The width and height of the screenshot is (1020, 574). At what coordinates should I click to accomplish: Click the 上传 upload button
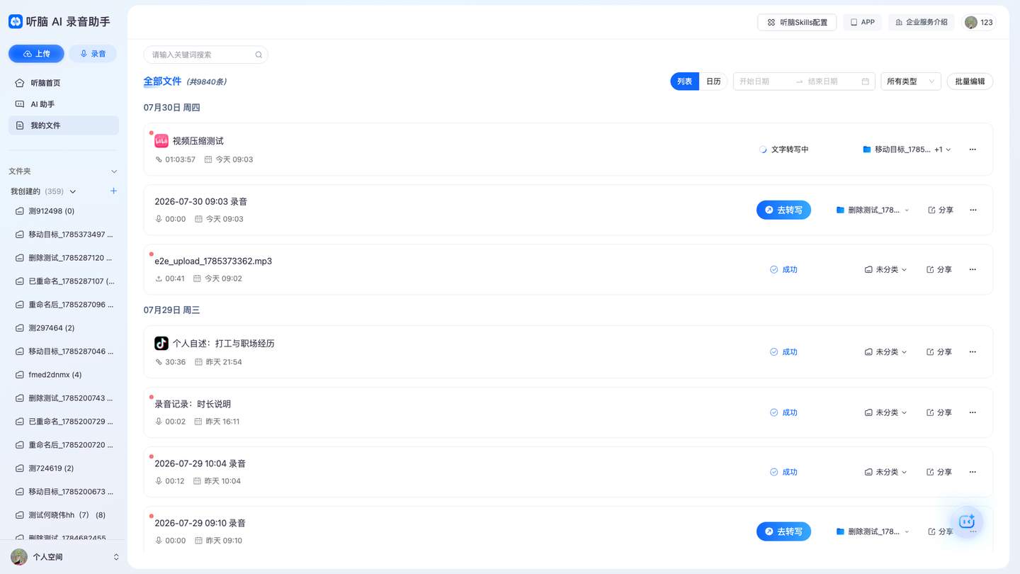tap(36, 54)
